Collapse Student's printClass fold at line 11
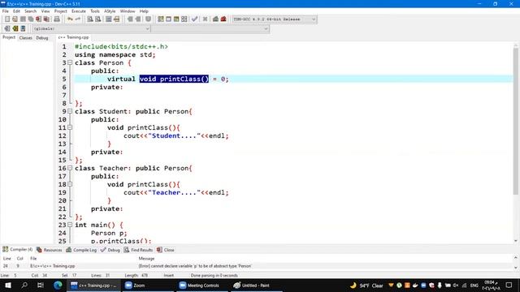 pos(70,127)
